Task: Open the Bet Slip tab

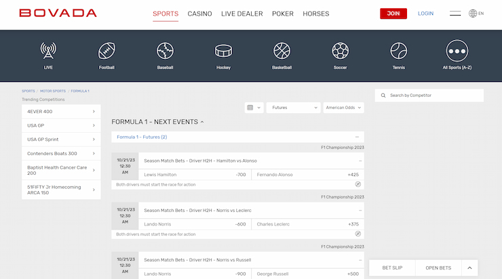Action: (x=392, y=267)
